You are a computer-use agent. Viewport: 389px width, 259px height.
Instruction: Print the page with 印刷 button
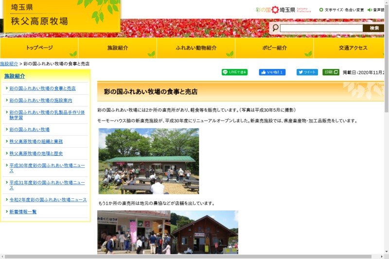coord(331,72)
